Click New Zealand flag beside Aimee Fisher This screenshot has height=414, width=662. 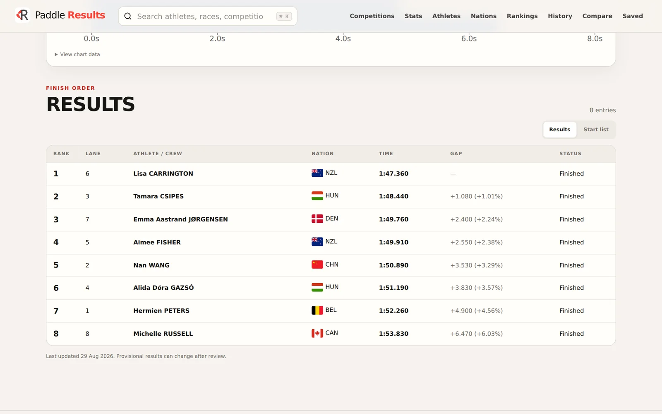click(317, 241)
